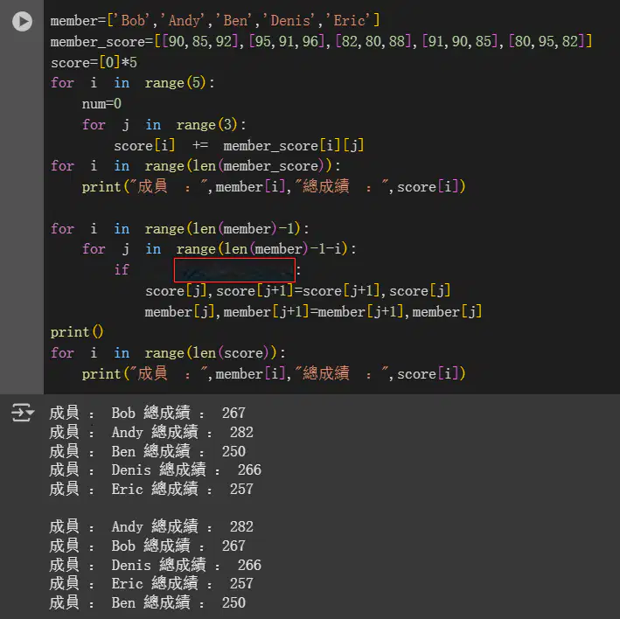Click "for i in range(len(member)-1):" line
Image resolution: width=620 pixels, height=619 pixels.
[179, 229]
